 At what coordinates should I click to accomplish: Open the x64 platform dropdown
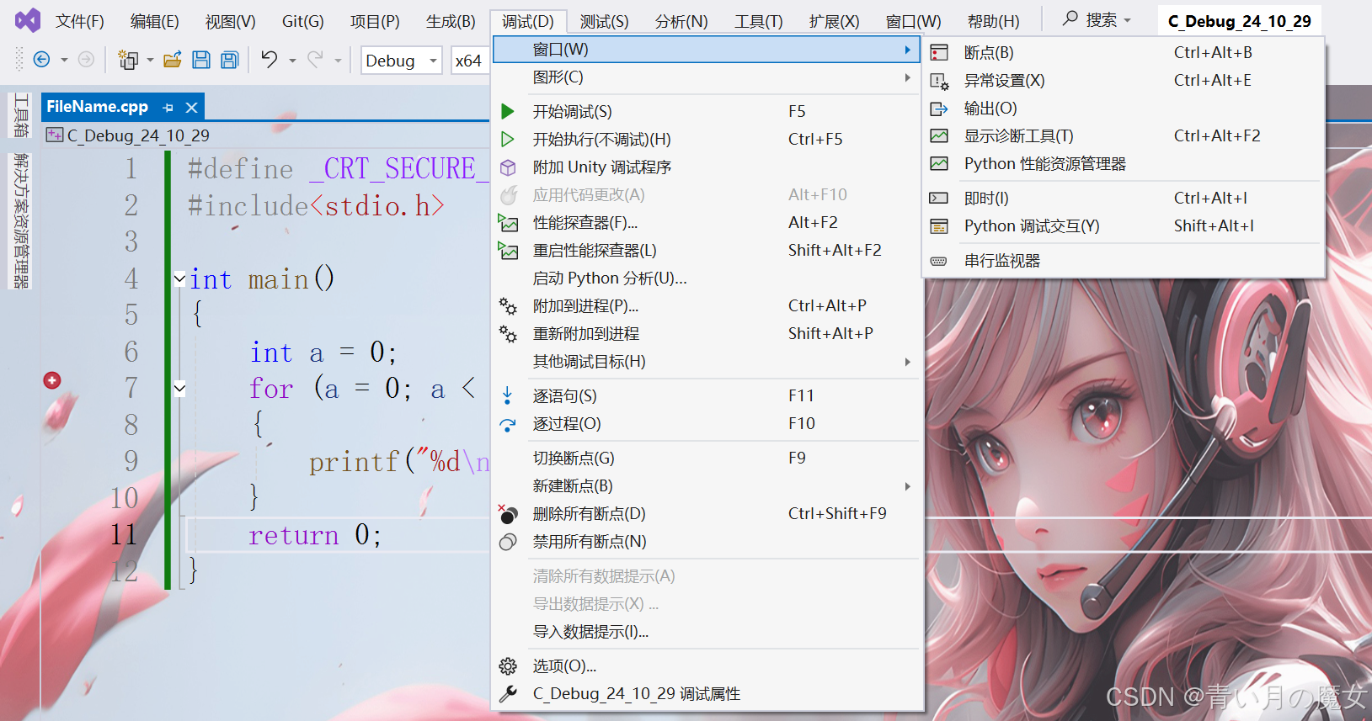coord(470,61)
